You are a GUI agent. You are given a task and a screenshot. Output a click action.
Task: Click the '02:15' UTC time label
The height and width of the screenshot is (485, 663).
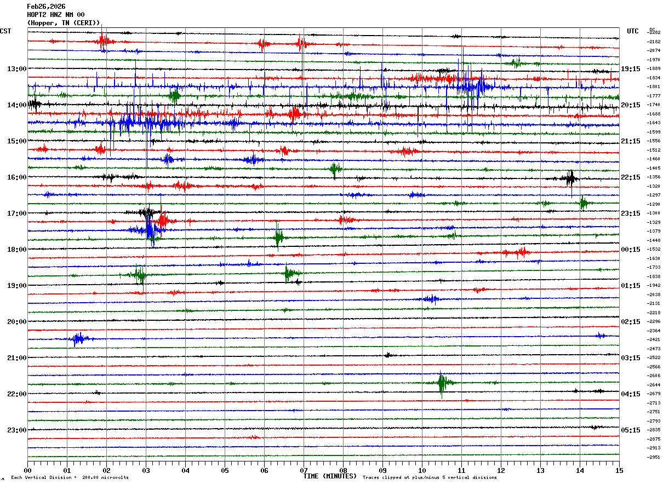click(x=631, y=322)
